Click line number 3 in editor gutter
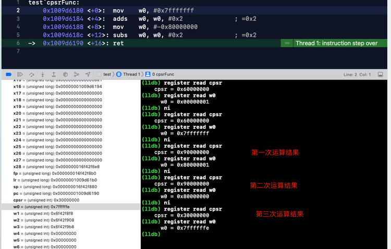This screenshot has width=391, height=249. 18,19
